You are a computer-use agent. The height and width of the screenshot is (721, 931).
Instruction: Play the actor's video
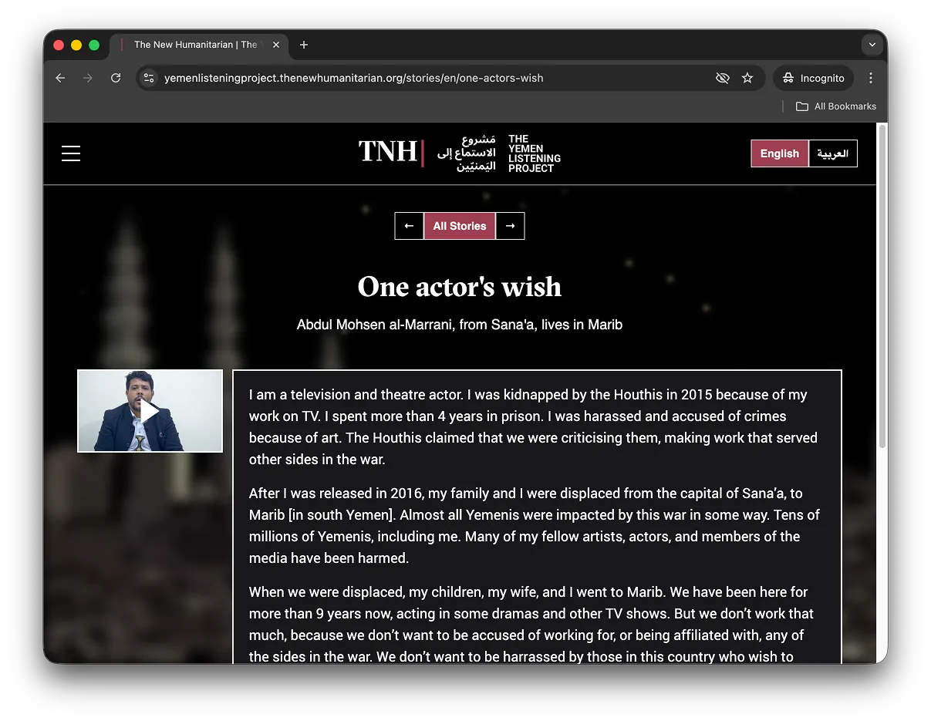150,411
